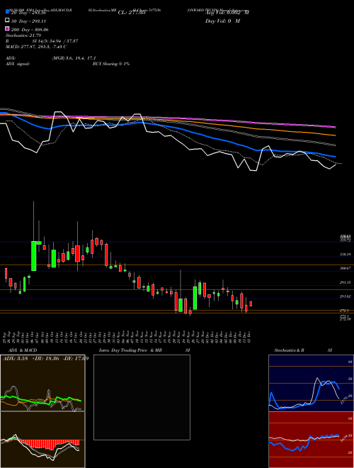Select the '200 Day = 308.06' legend text
354x468 pixels.
coord(30,30)
